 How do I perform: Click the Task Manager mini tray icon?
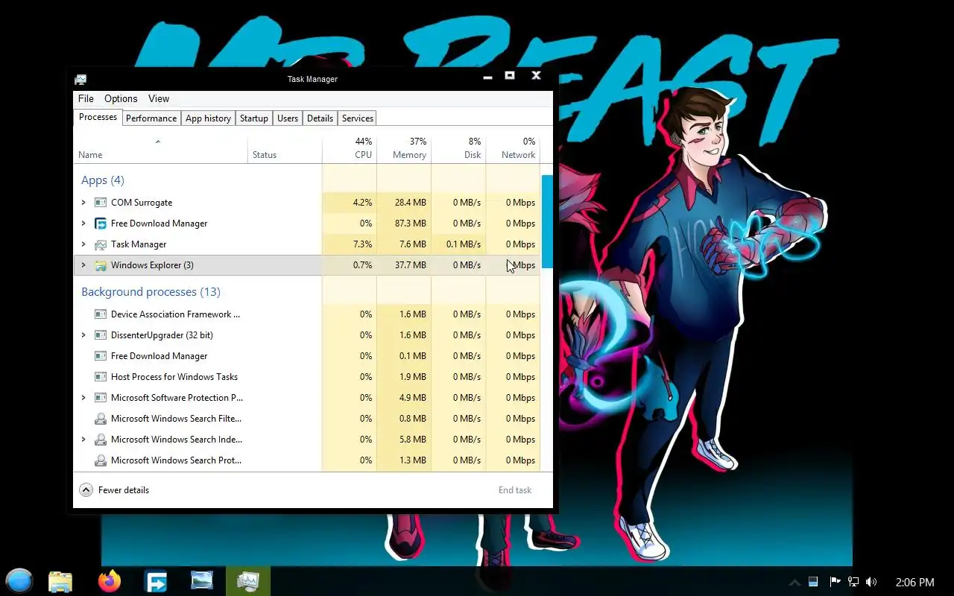813,582
